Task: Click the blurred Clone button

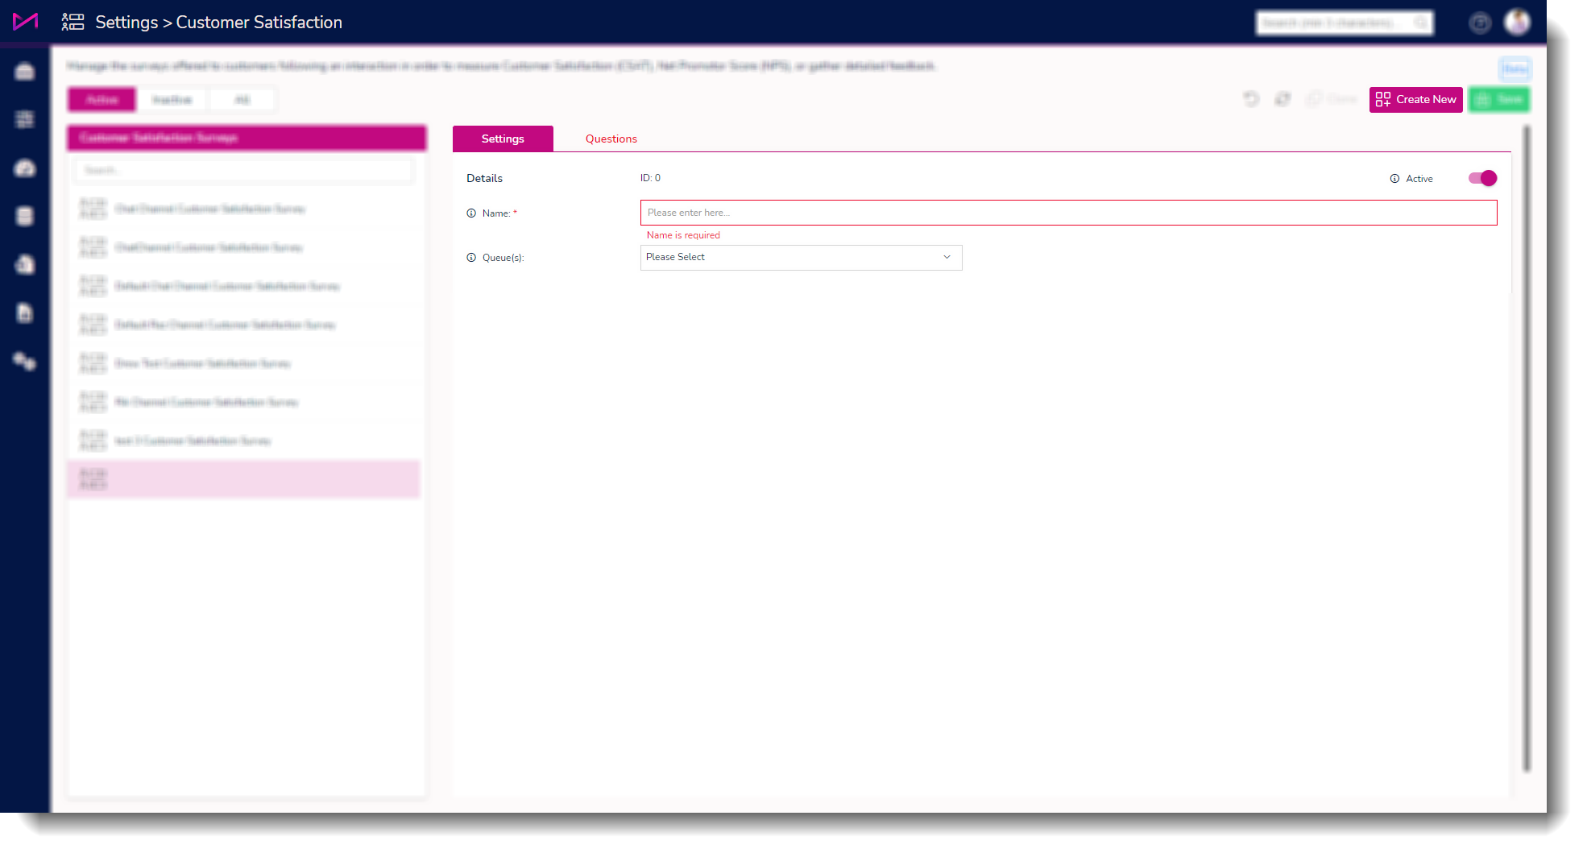Action: pos(1332,99)
